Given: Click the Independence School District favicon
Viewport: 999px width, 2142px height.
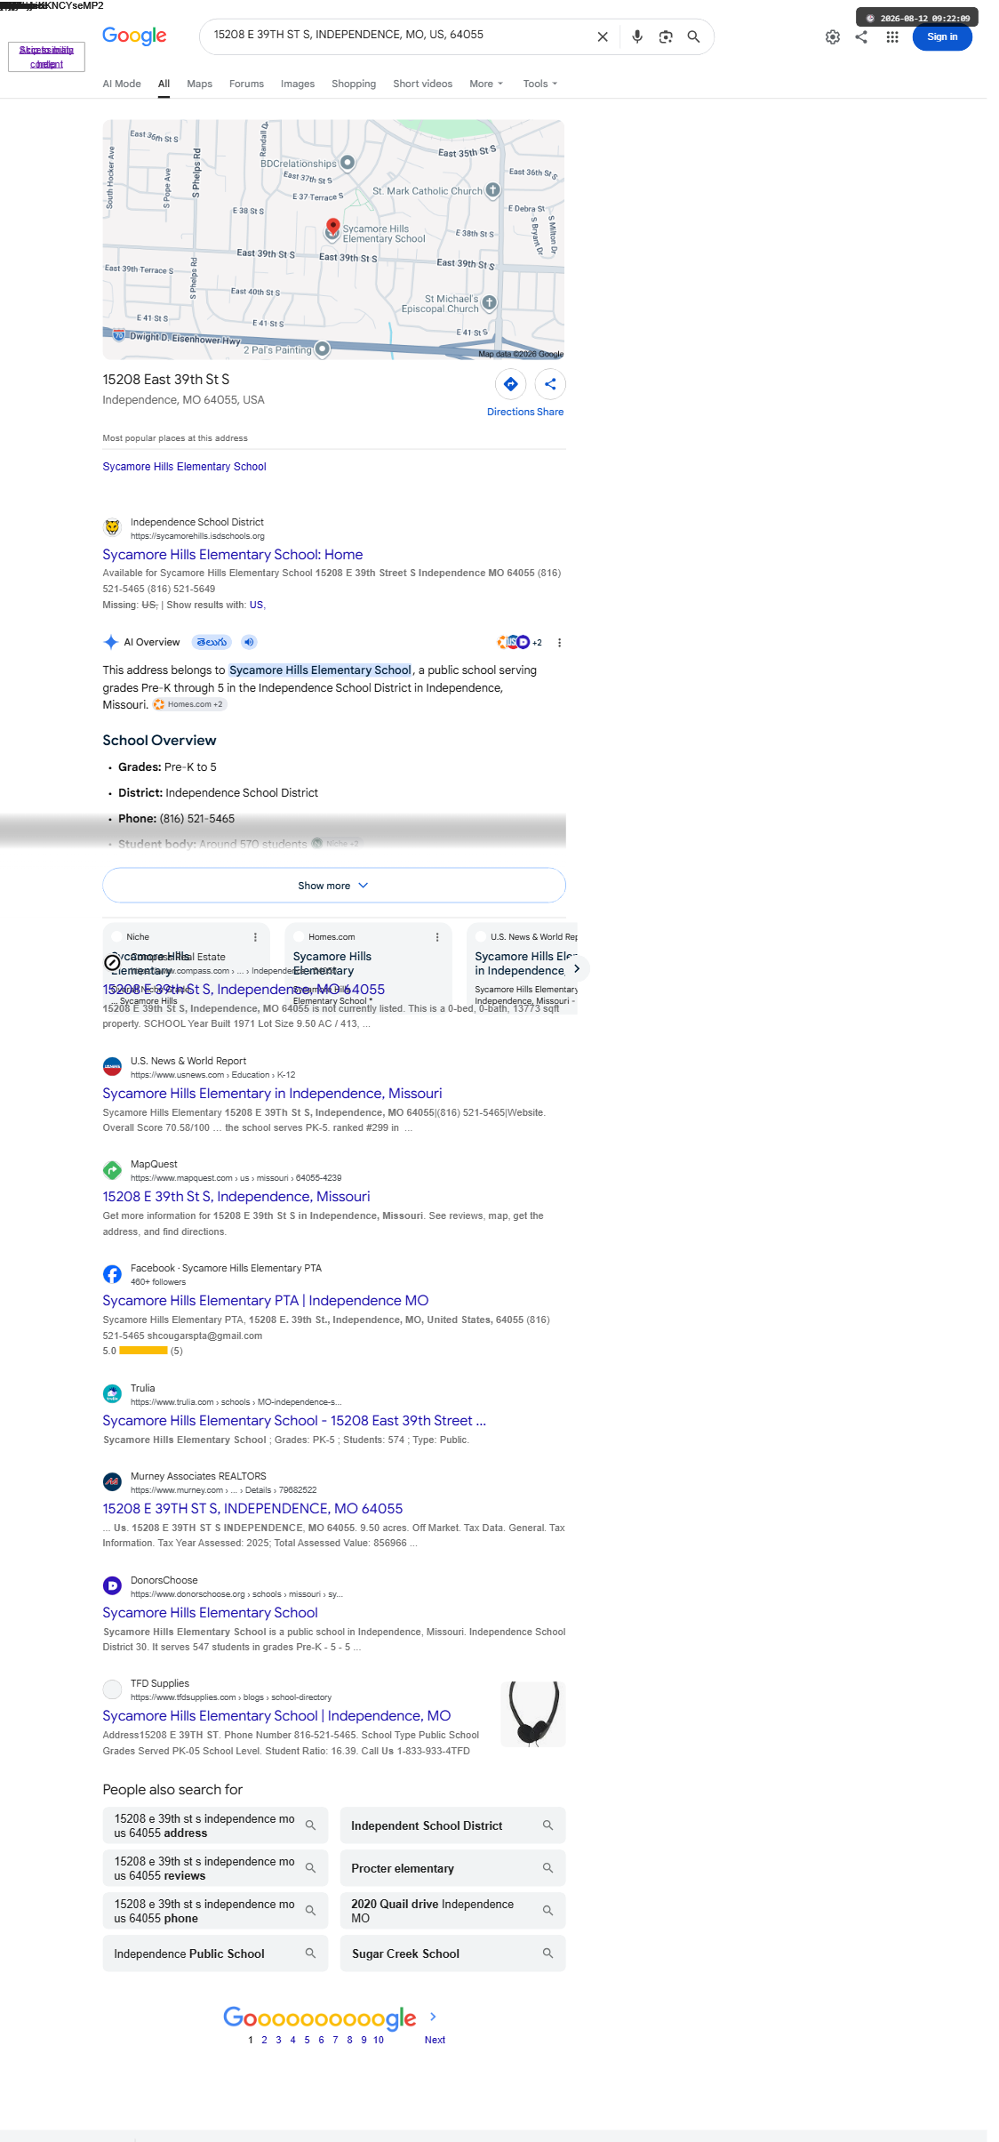Looking at the screenshot, I should 112,528.
